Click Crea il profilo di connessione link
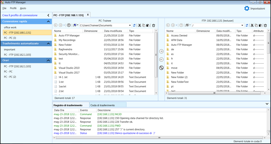This screenshot has height=144, width=271. 20,15
